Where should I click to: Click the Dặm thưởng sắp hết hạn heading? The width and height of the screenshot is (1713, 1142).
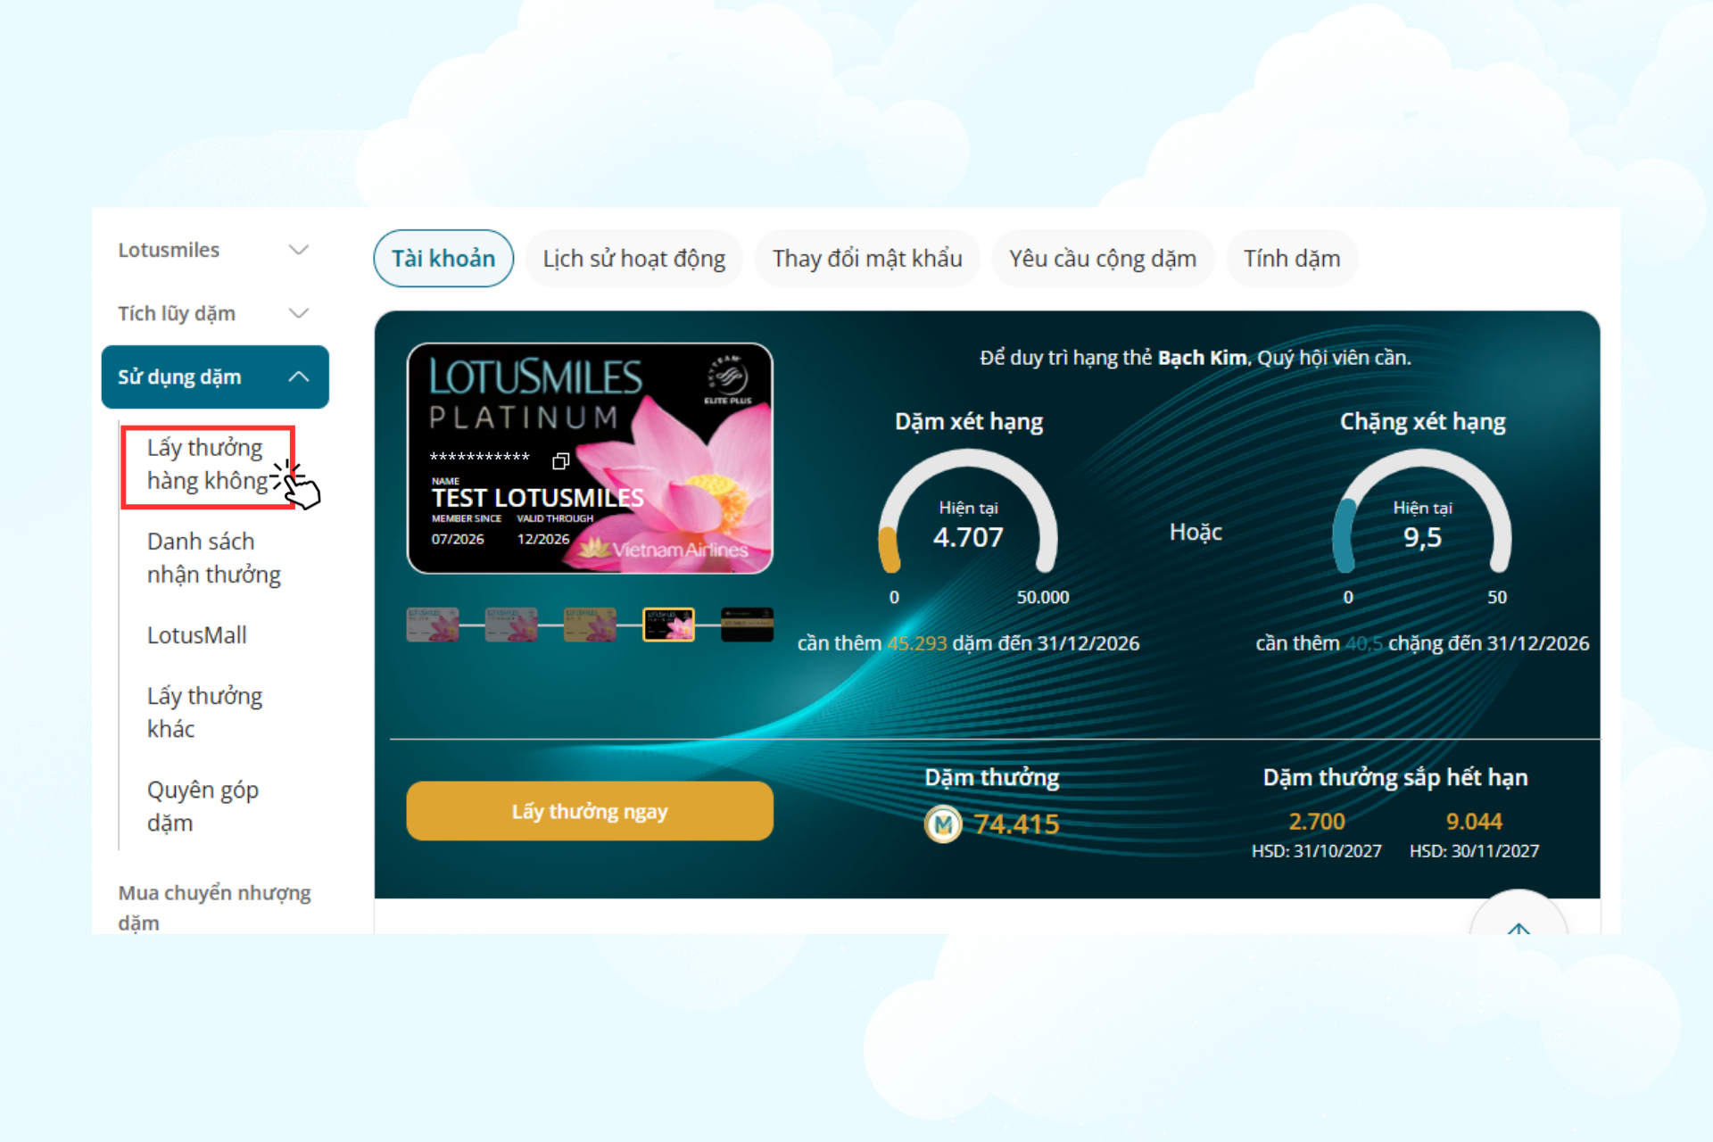[1395, 778]
